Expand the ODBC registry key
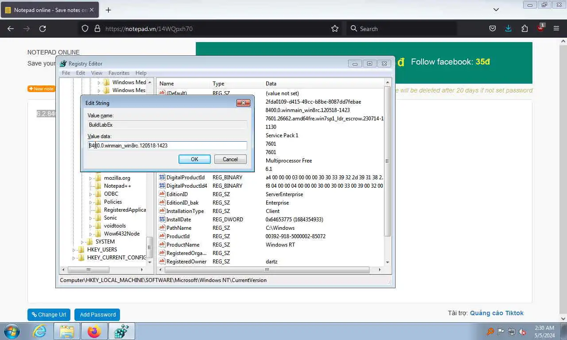 (91, 194)
